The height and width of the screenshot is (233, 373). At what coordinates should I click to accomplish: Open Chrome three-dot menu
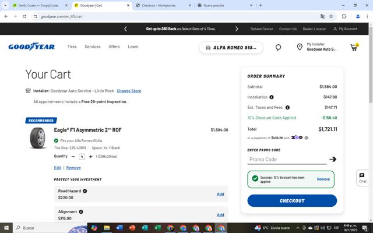point(367,16)
